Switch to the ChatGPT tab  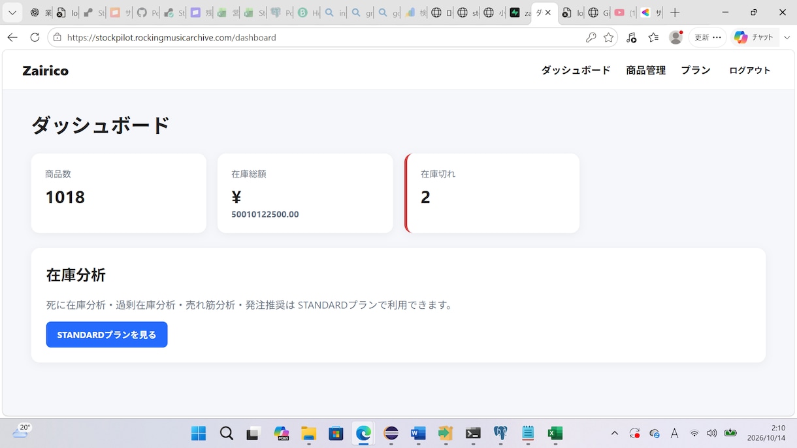coord(41,12)
